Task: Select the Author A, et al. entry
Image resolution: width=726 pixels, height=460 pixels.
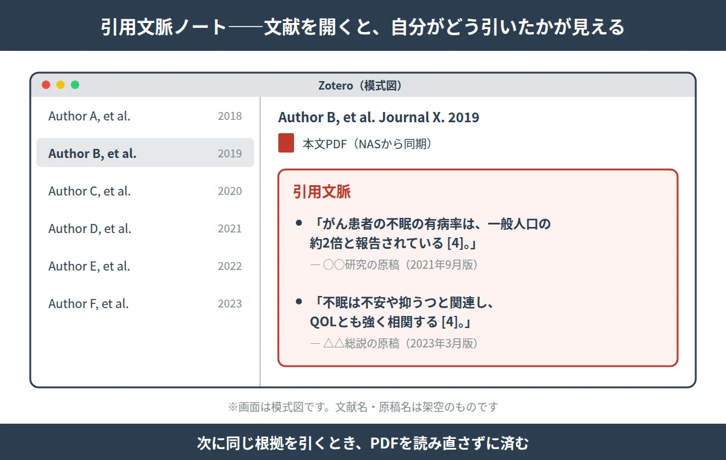Action: [145, 116]
